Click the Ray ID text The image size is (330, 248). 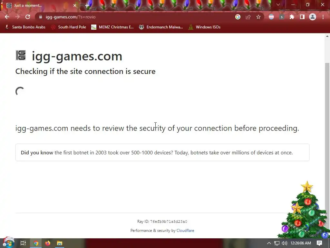click(162, 222)
